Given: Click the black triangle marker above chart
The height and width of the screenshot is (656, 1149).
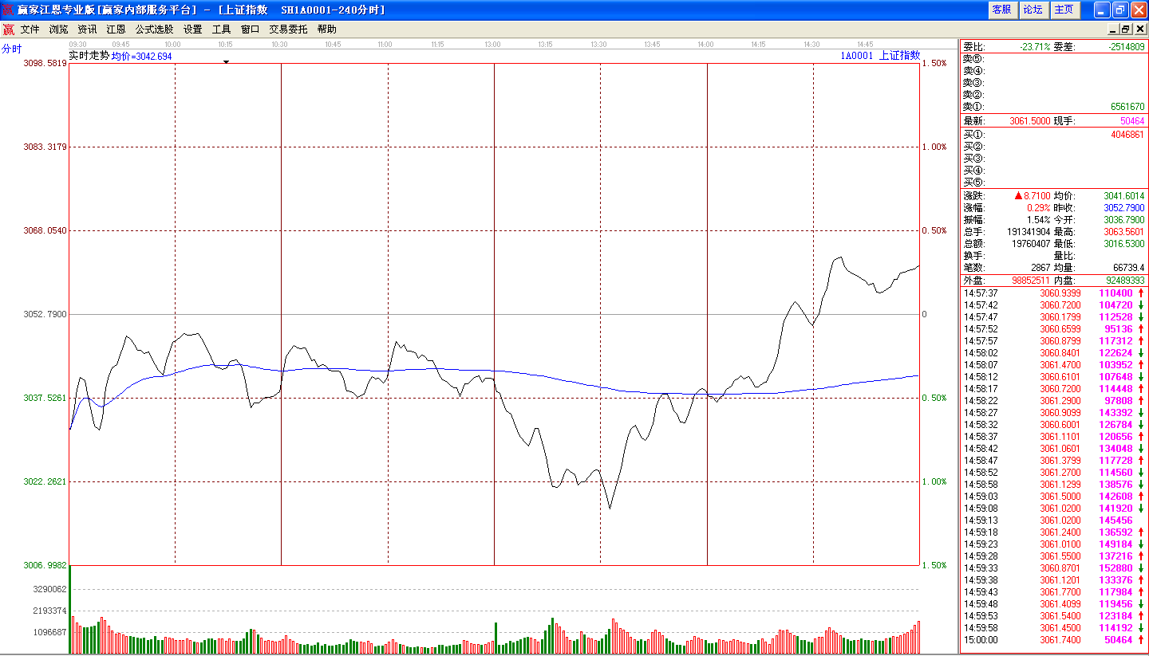Looking at the screenshot, I should click(x=226, y=61).
